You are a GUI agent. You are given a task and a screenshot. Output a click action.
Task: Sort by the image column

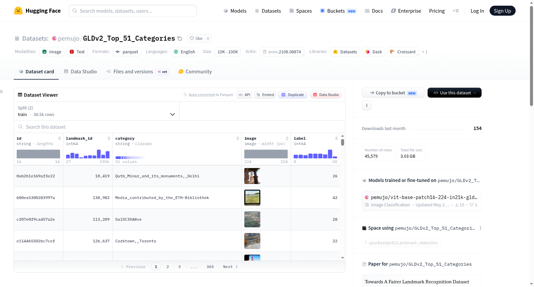[x=287, y=138]
